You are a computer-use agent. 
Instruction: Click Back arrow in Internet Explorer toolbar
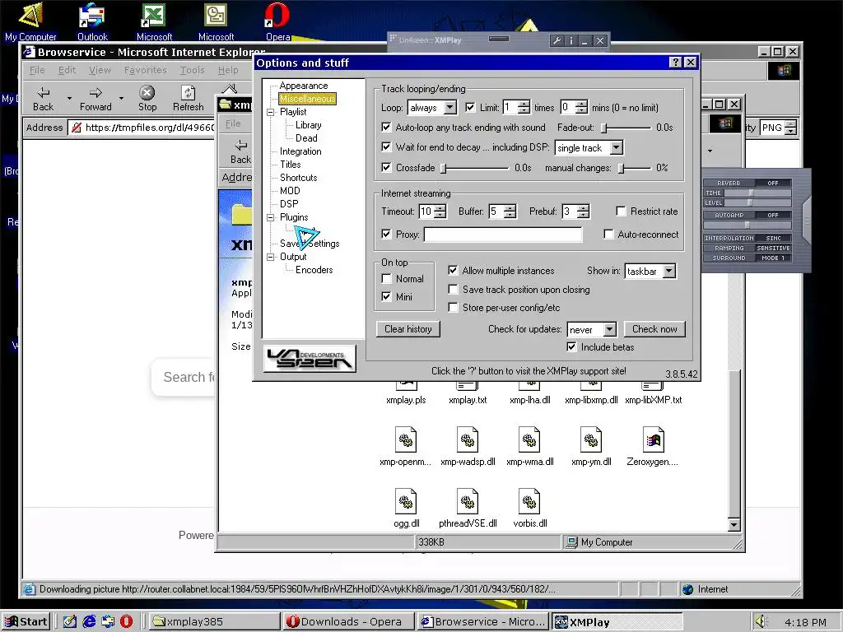tap(43, 93)
